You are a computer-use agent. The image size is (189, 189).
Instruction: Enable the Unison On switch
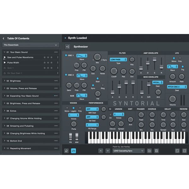click(x=110, y=114)
